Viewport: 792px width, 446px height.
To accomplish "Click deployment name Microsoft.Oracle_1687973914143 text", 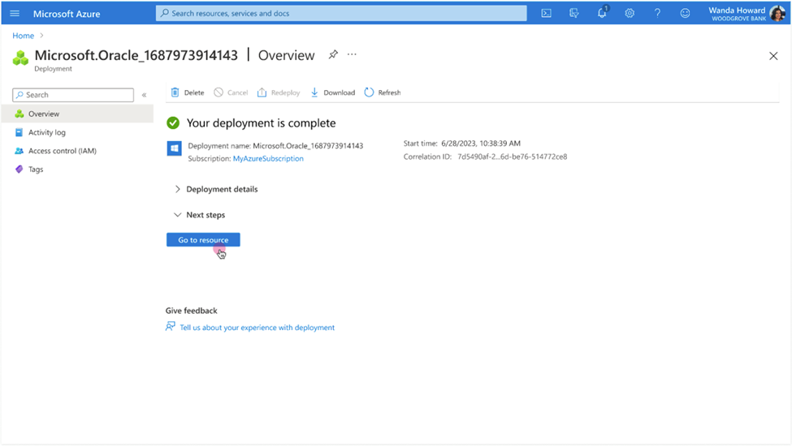I will tap(308, 146).
